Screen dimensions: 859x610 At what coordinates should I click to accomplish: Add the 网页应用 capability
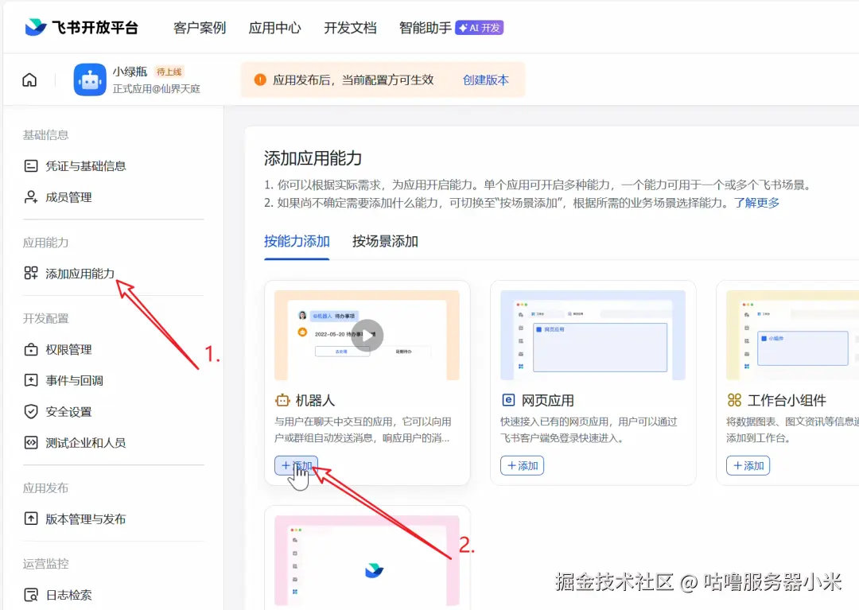coord(522,465)
